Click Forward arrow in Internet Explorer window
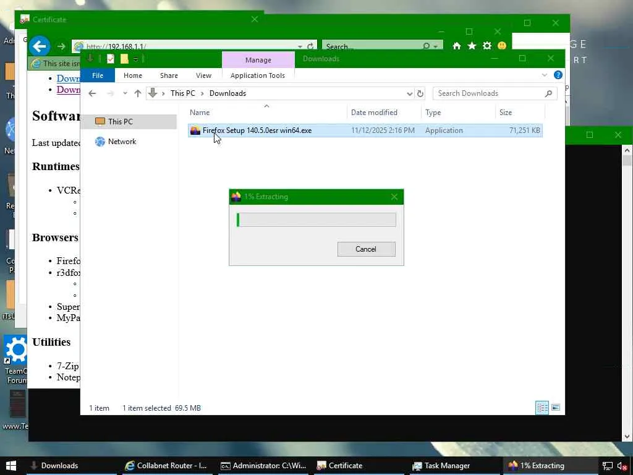 coord(61,46)
